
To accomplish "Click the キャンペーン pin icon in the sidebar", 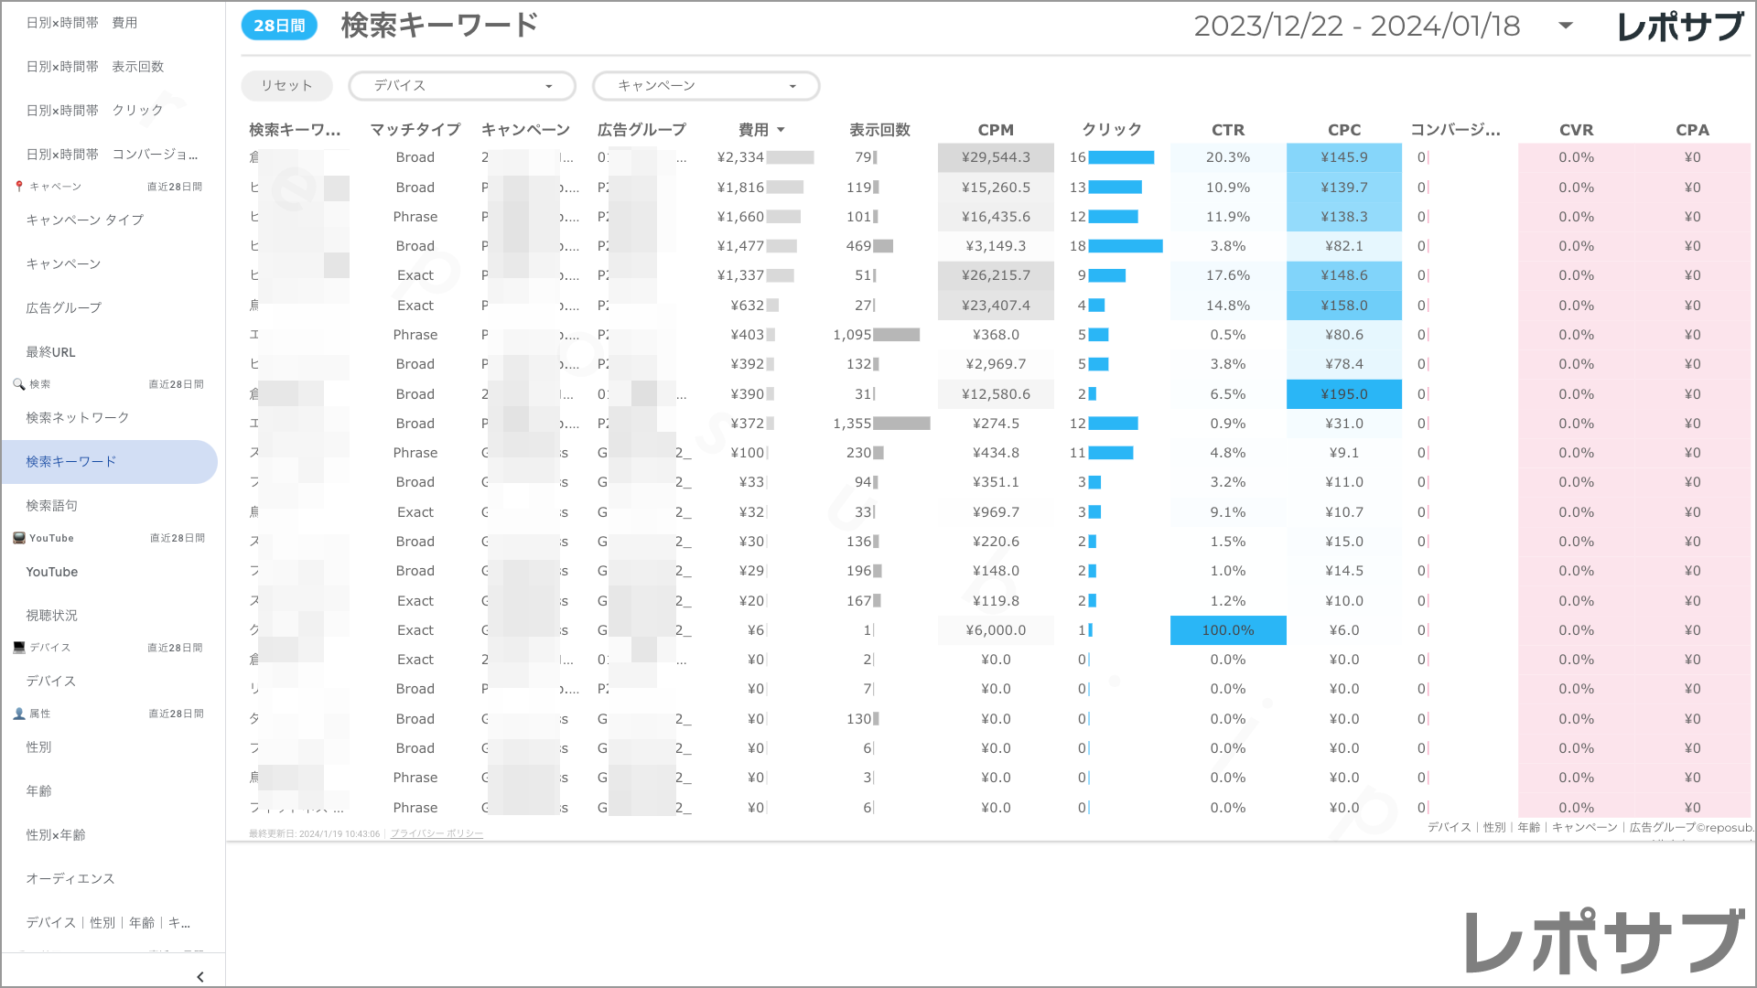I will click(18, 186).
